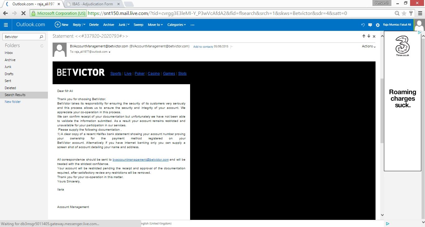Viewport: 425px width, 227px height.
Task: Open the Outlook app launcher grid
Action: click(6, 25)
